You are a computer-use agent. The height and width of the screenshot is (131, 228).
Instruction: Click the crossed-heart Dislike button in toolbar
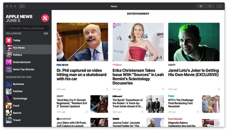click(210, 6)
